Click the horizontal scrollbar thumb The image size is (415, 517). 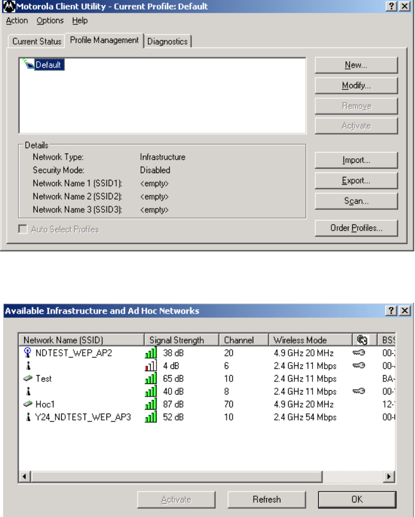coord(176,477)
